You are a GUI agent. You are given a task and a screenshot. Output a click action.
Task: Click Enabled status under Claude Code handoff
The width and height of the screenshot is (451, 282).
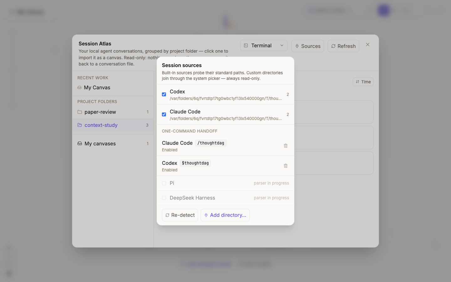(x=170, y=150)
